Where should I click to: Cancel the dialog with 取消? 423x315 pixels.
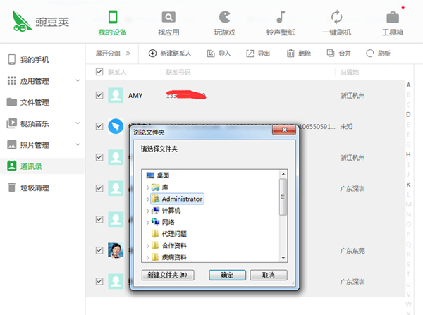(269, 275)
